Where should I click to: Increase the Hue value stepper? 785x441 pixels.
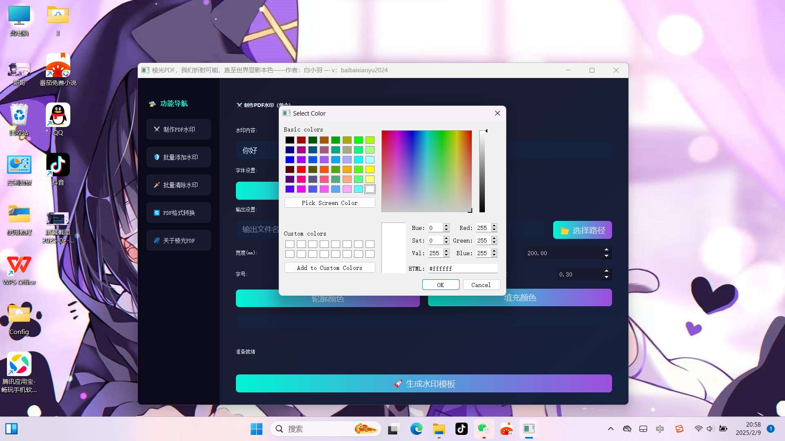coord(446,226)
